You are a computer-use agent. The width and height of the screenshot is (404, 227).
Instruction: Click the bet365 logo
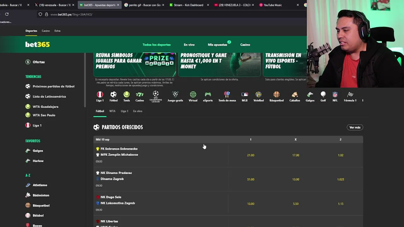38,44
